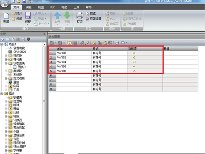Click the address cell VW100
Viewport: 205px width, 154px height.
click(x=74, y=53)
